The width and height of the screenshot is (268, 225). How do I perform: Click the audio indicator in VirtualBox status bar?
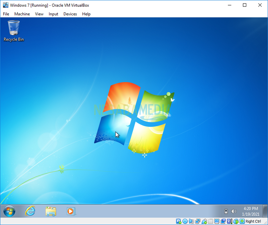point(191,221)
